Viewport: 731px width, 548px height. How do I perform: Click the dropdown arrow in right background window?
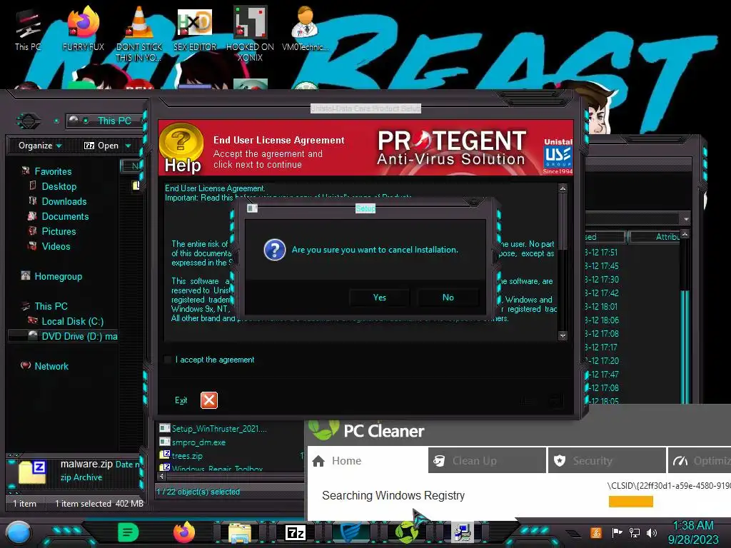click(x=686, y=219)
